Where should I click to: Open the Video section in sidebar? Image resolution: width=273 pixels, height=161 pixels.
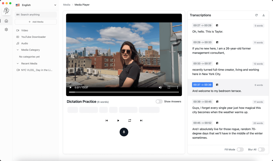tap(25, 30)
